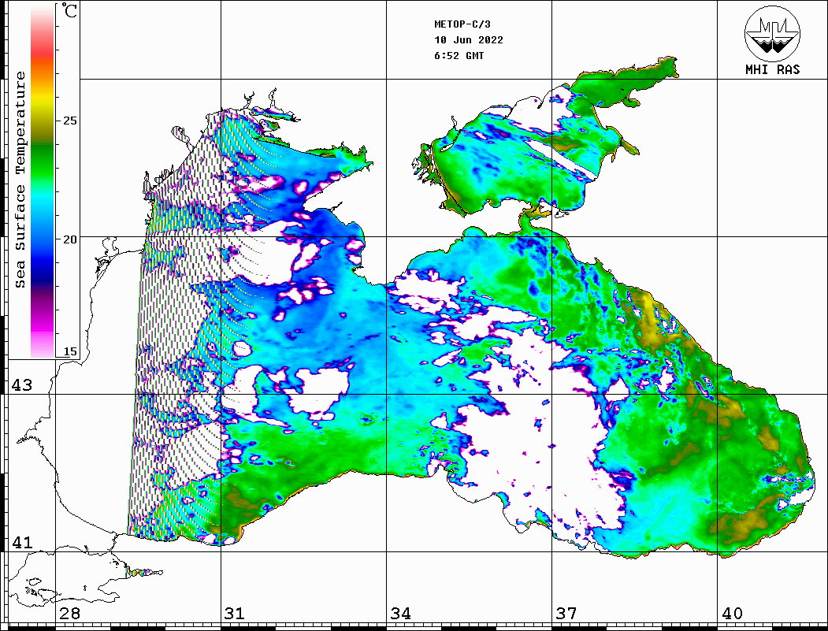This screenshot has height=631, width=828.
Task: Click the 25 value on temperature scale
Action: pyautogui.click(x=69, y=121)
